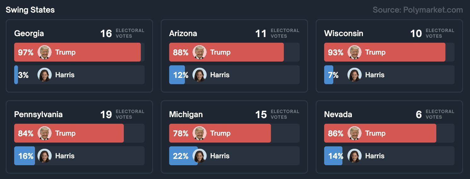Click the 6 electoral votes count for Nevada
The image size is (470, 179).
(x=419, y=114)
